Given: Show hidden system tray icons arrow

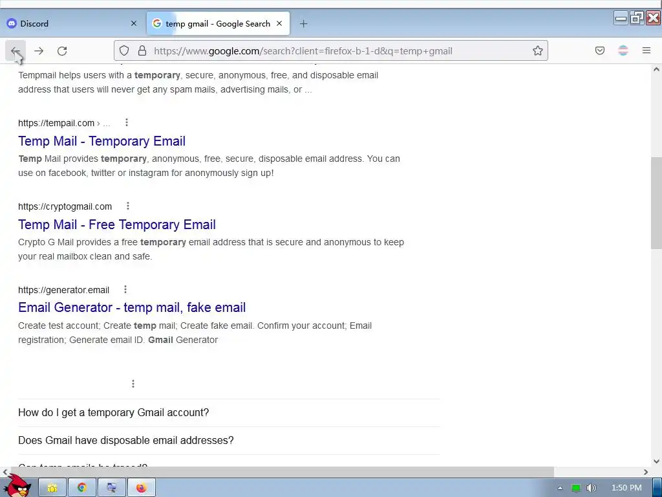Looking at the screenshot, I should pyautogui.click(x=560, y=488).
